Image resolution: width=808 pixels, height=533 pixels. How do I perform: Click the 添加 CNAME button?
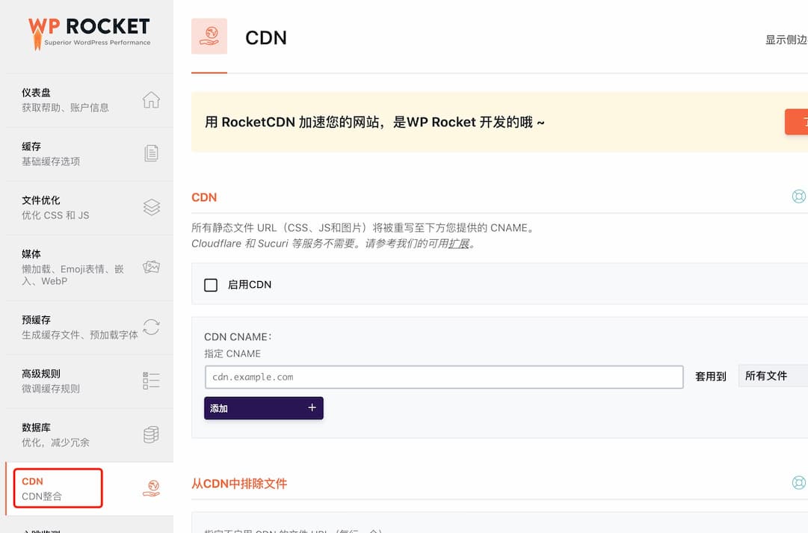click(263, 407)
